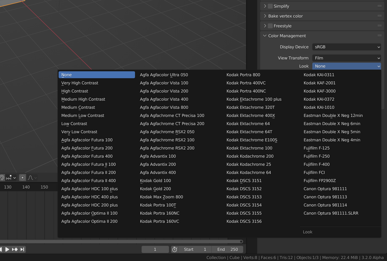Select Kodak Ektachrome 100 plus
The height and width of the screenshot is (261, 387).
pos(254,99)
